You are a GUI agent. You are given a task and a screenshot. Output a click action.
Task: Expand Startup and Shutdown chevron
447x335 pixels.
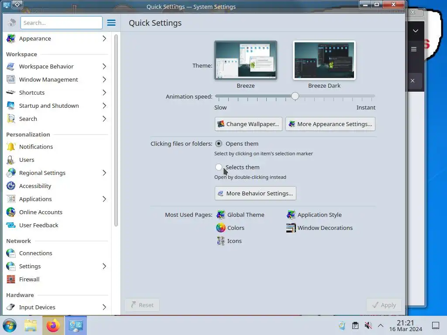coord(104,106)
